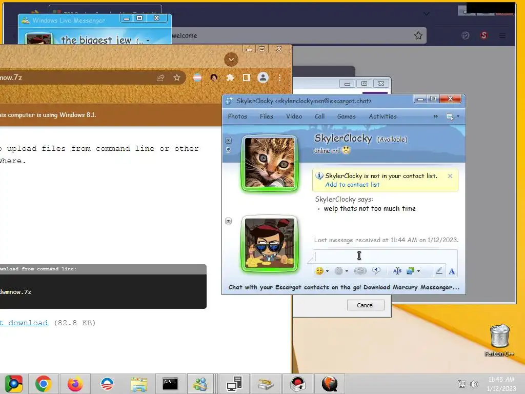Open the Firefox hamburger menu
525x394 pixels.
point(502,35)
